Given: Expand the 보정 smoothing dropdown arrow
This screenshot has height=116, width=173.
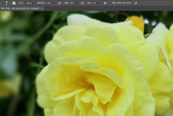Looking at the screenshot, I should (x=101, y=3).
